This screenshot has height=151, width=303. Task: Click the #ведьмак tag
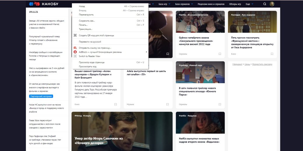point(192,116)
